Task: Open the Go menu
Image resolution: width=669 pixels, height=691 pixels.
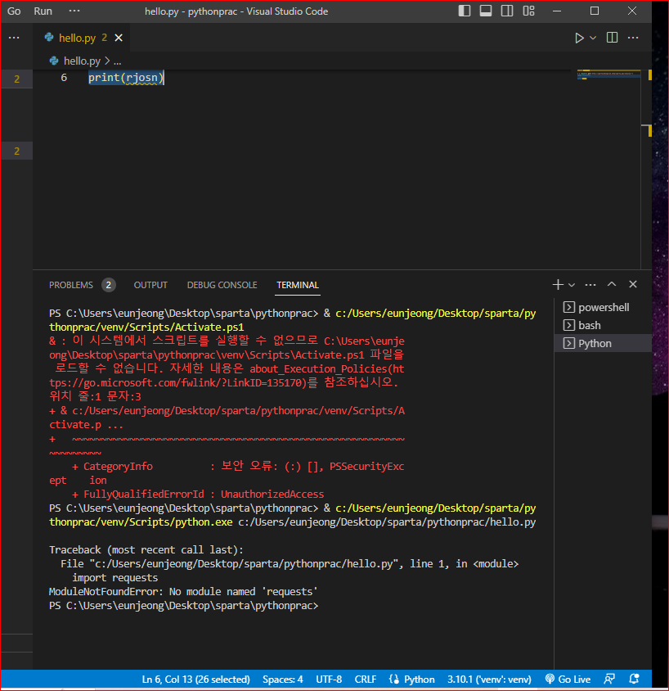Action: click(x=14, y=11)
